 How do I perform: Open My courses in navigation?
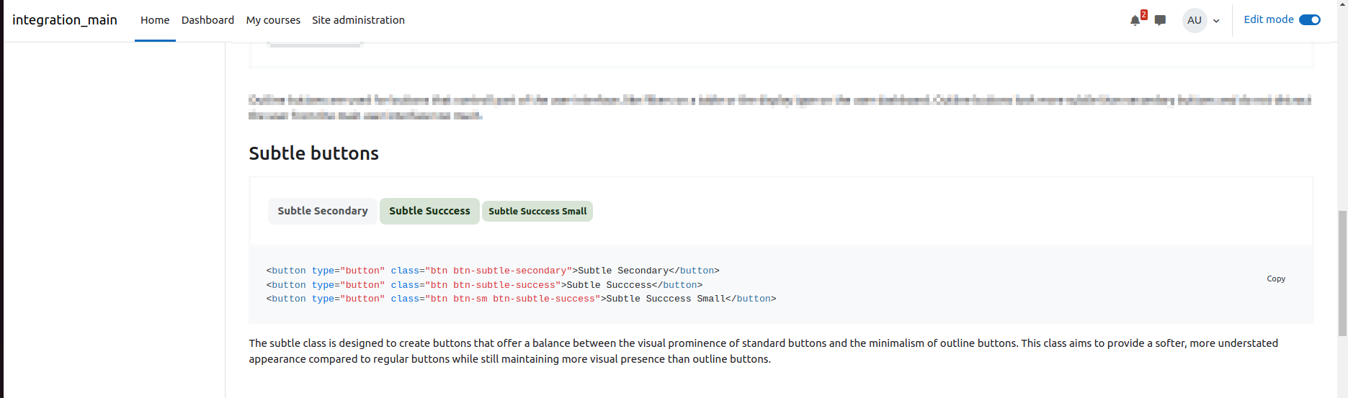click(273, 20)
